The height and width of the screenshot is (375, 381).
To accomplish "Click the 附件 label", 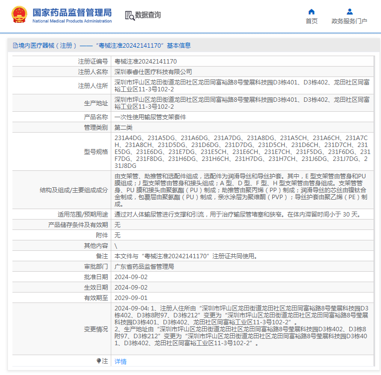I will [102, 235].
